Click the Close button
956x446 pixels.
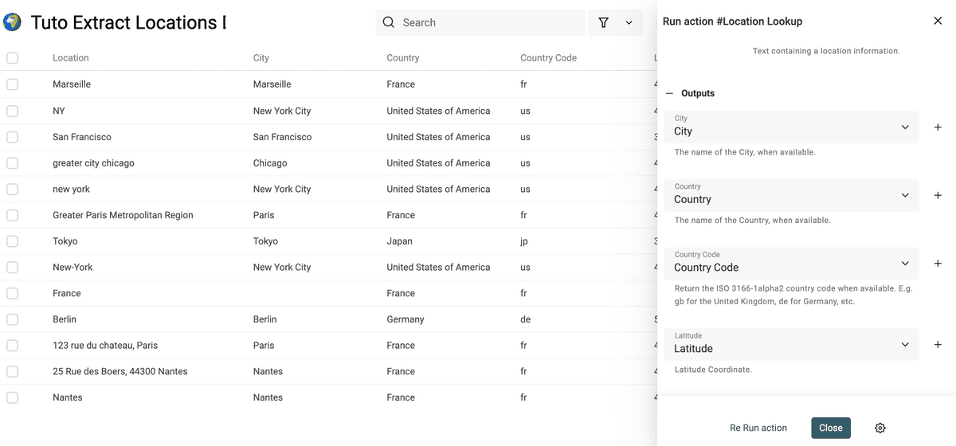[x=831, y=428]
